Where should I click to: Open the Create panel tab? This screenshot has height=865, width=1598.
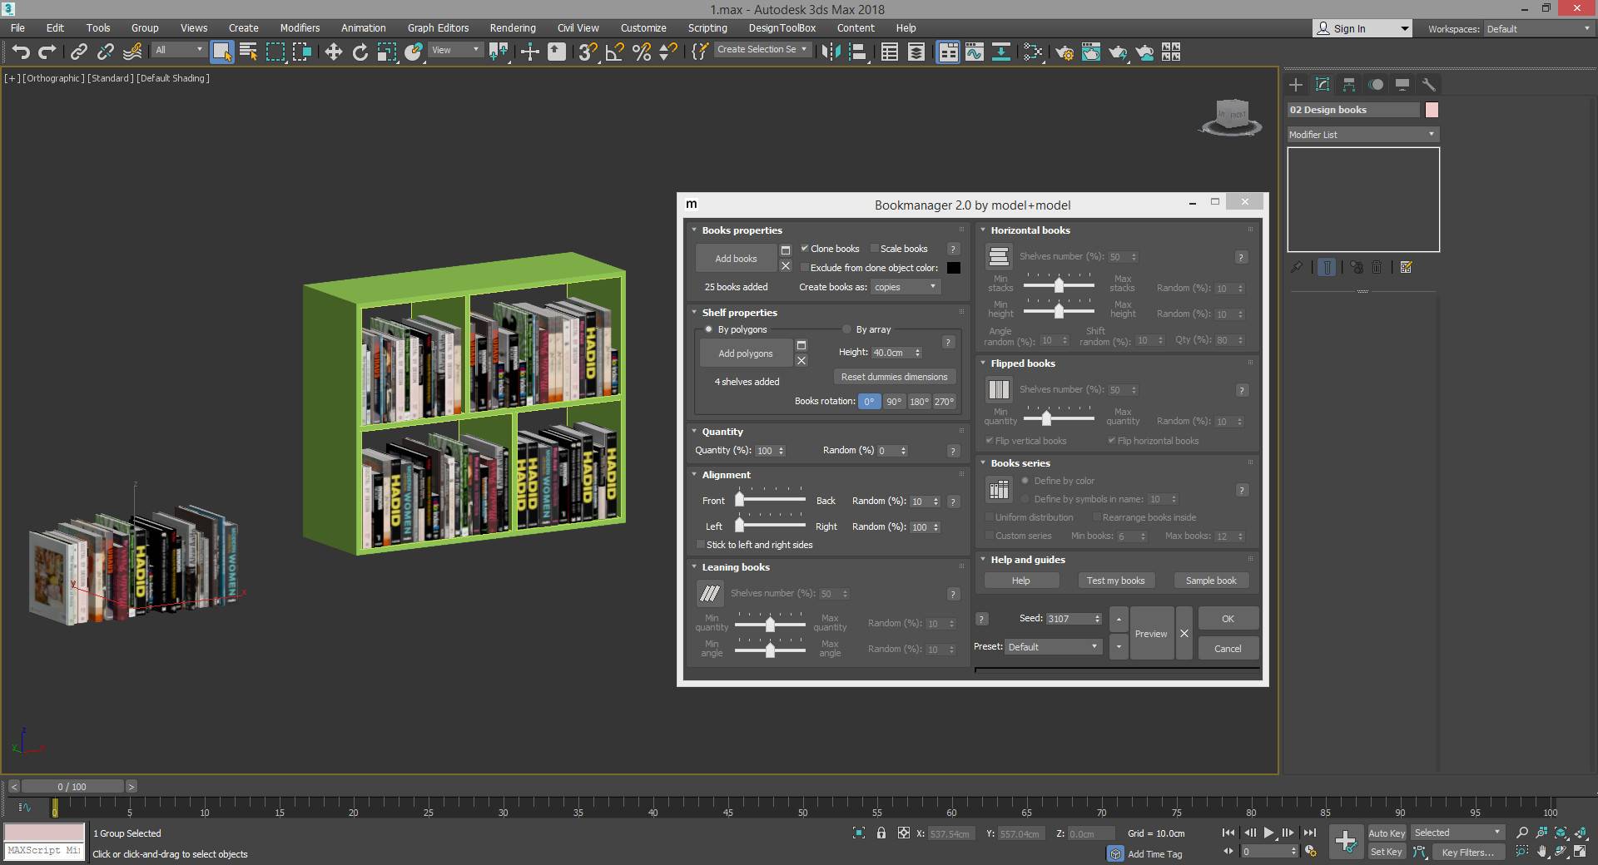coord(1296,85)
